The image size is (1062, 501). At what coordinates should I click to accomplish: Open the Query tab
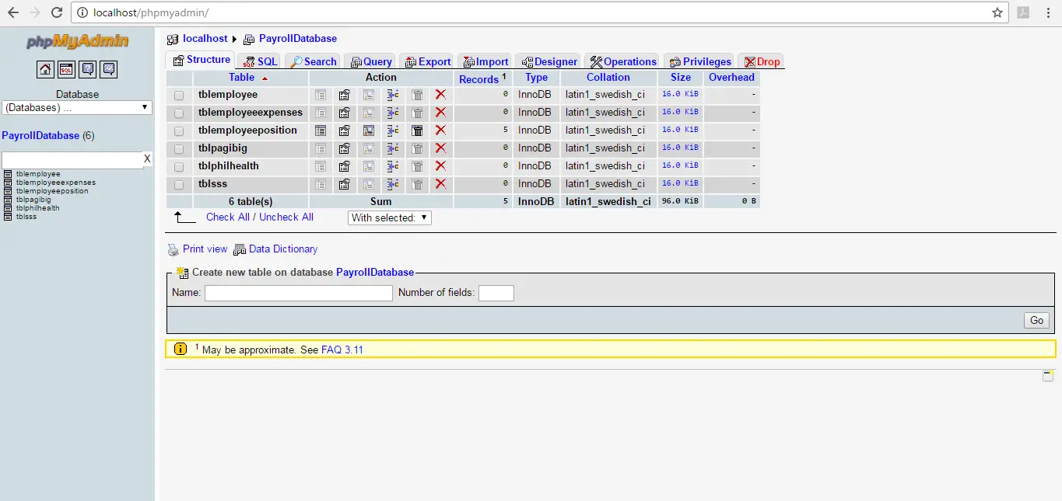click(x=370, y=61)
